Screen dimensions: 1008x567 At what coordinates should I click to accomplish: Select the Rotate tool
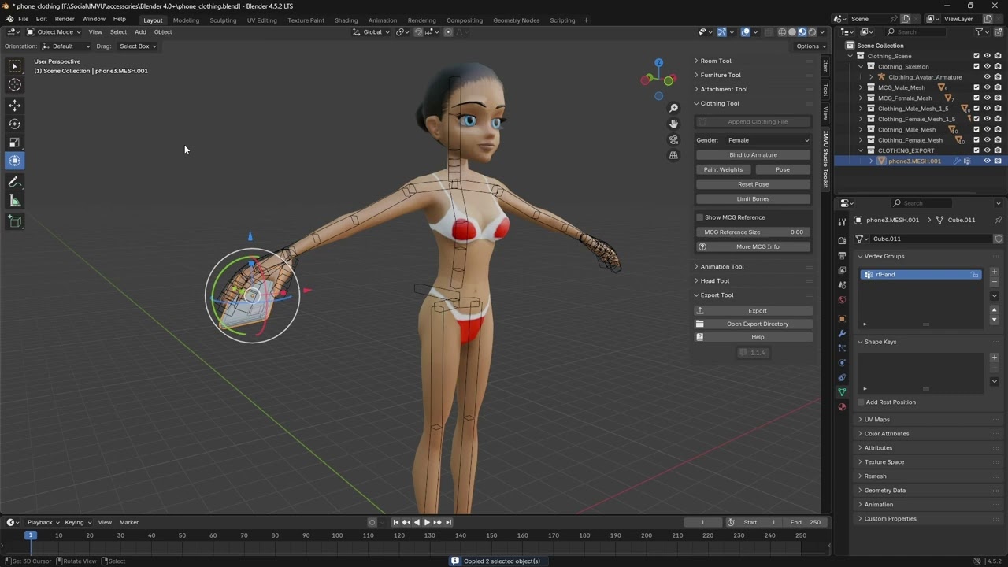[14, 124]
